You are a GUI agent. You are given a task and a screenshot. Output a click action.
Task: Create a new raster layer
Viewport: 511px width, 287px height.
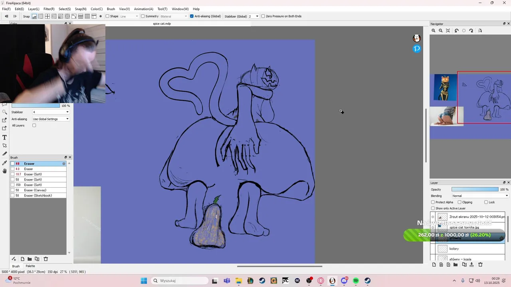(x=434, y=265)
